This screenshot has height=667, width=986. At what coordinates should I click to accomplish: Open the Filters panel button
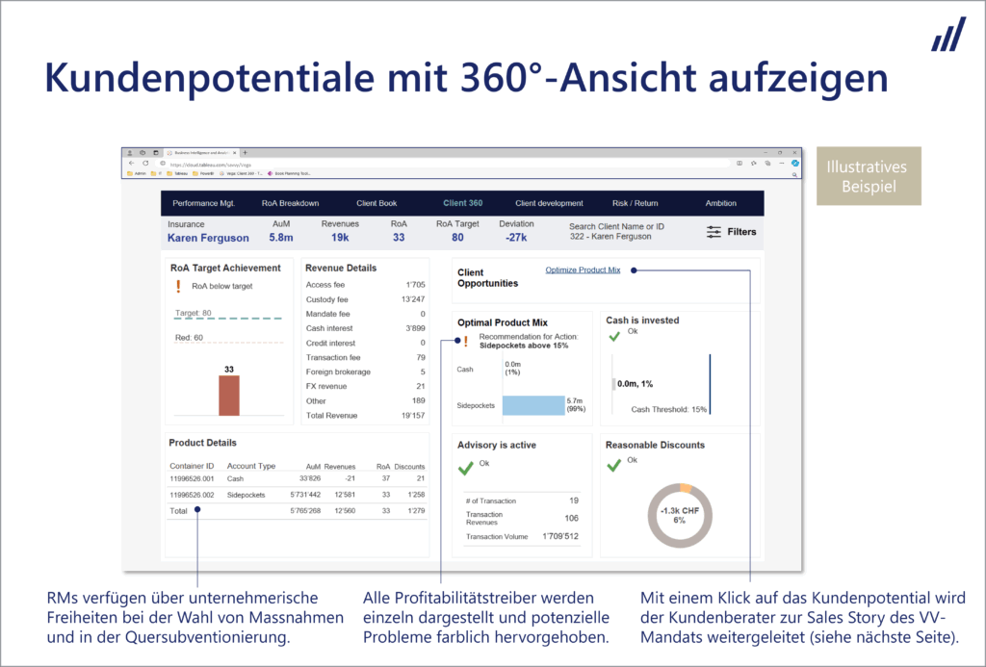tap(740, 232)
